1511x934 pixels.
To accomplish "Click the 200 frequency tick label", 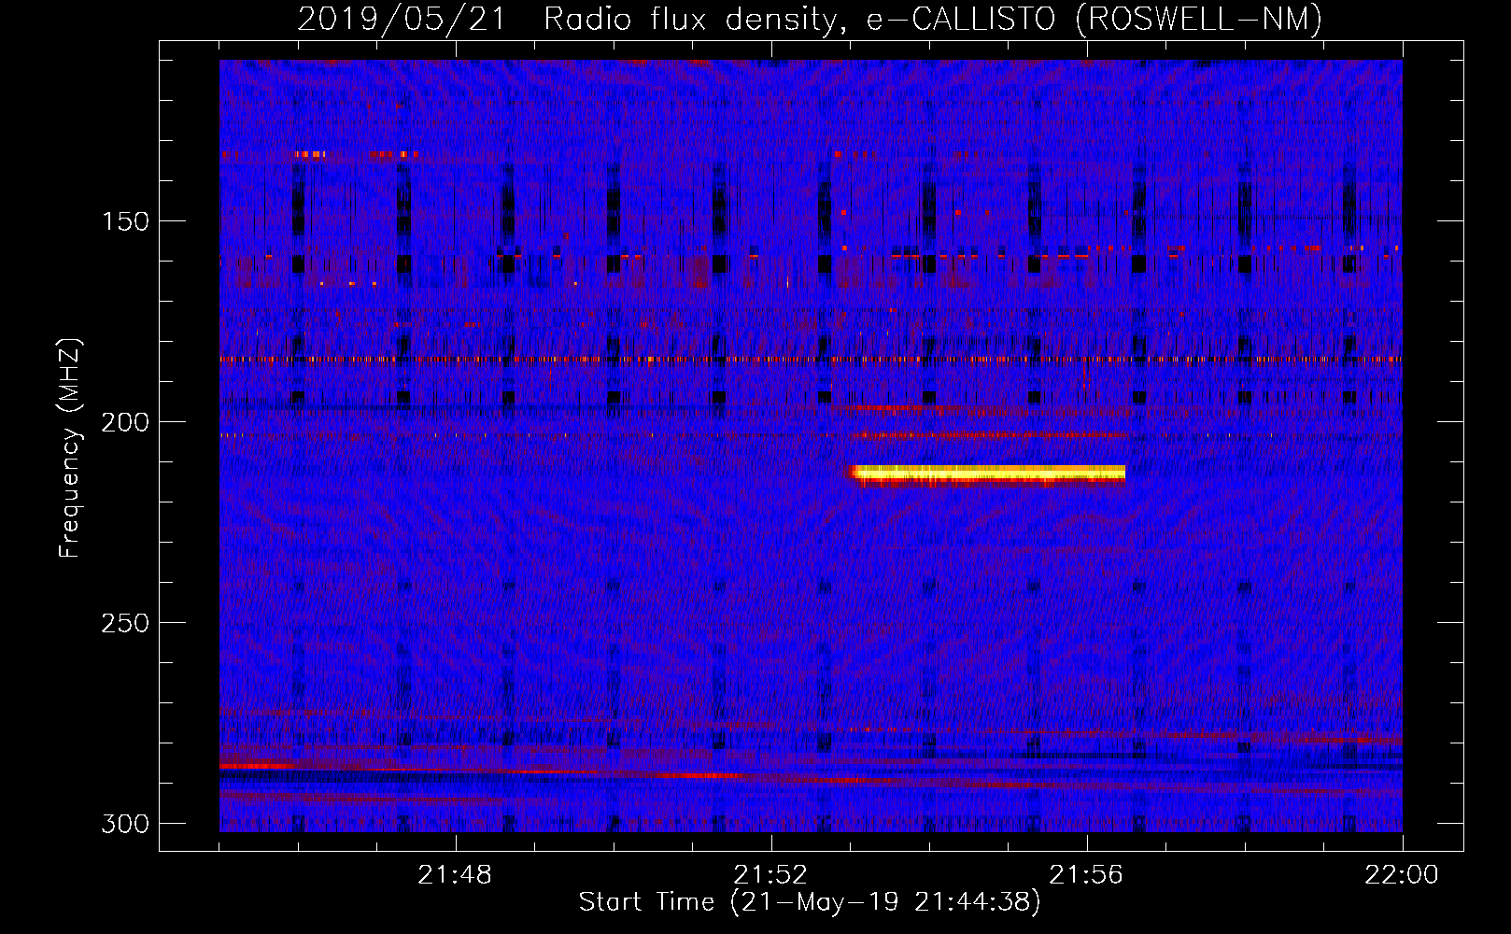I will 124,422.
